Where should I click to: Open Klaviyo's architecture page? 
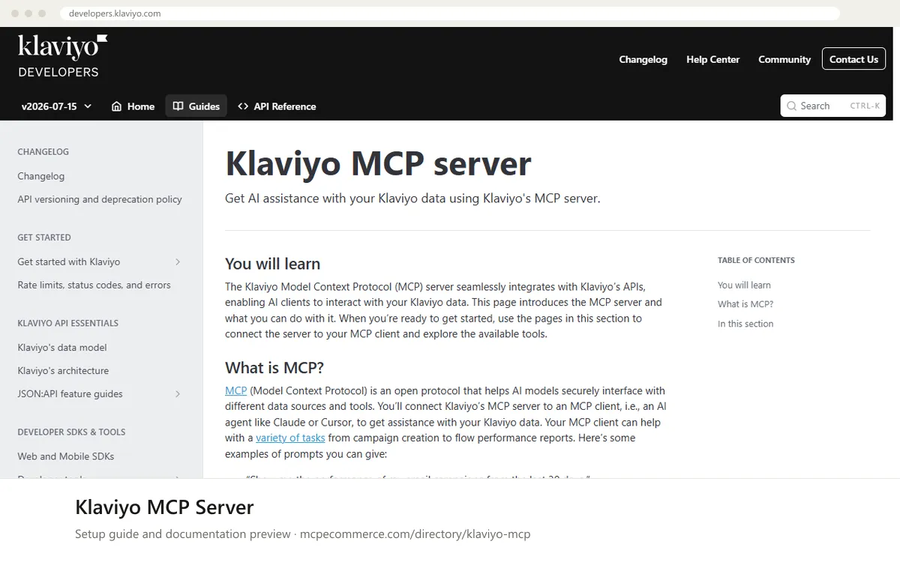tap(63, 371)
